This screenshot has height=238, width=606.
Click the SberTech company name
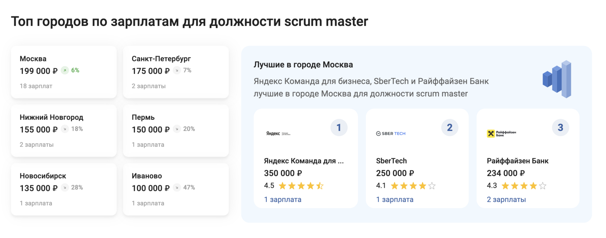coord(391,161)
